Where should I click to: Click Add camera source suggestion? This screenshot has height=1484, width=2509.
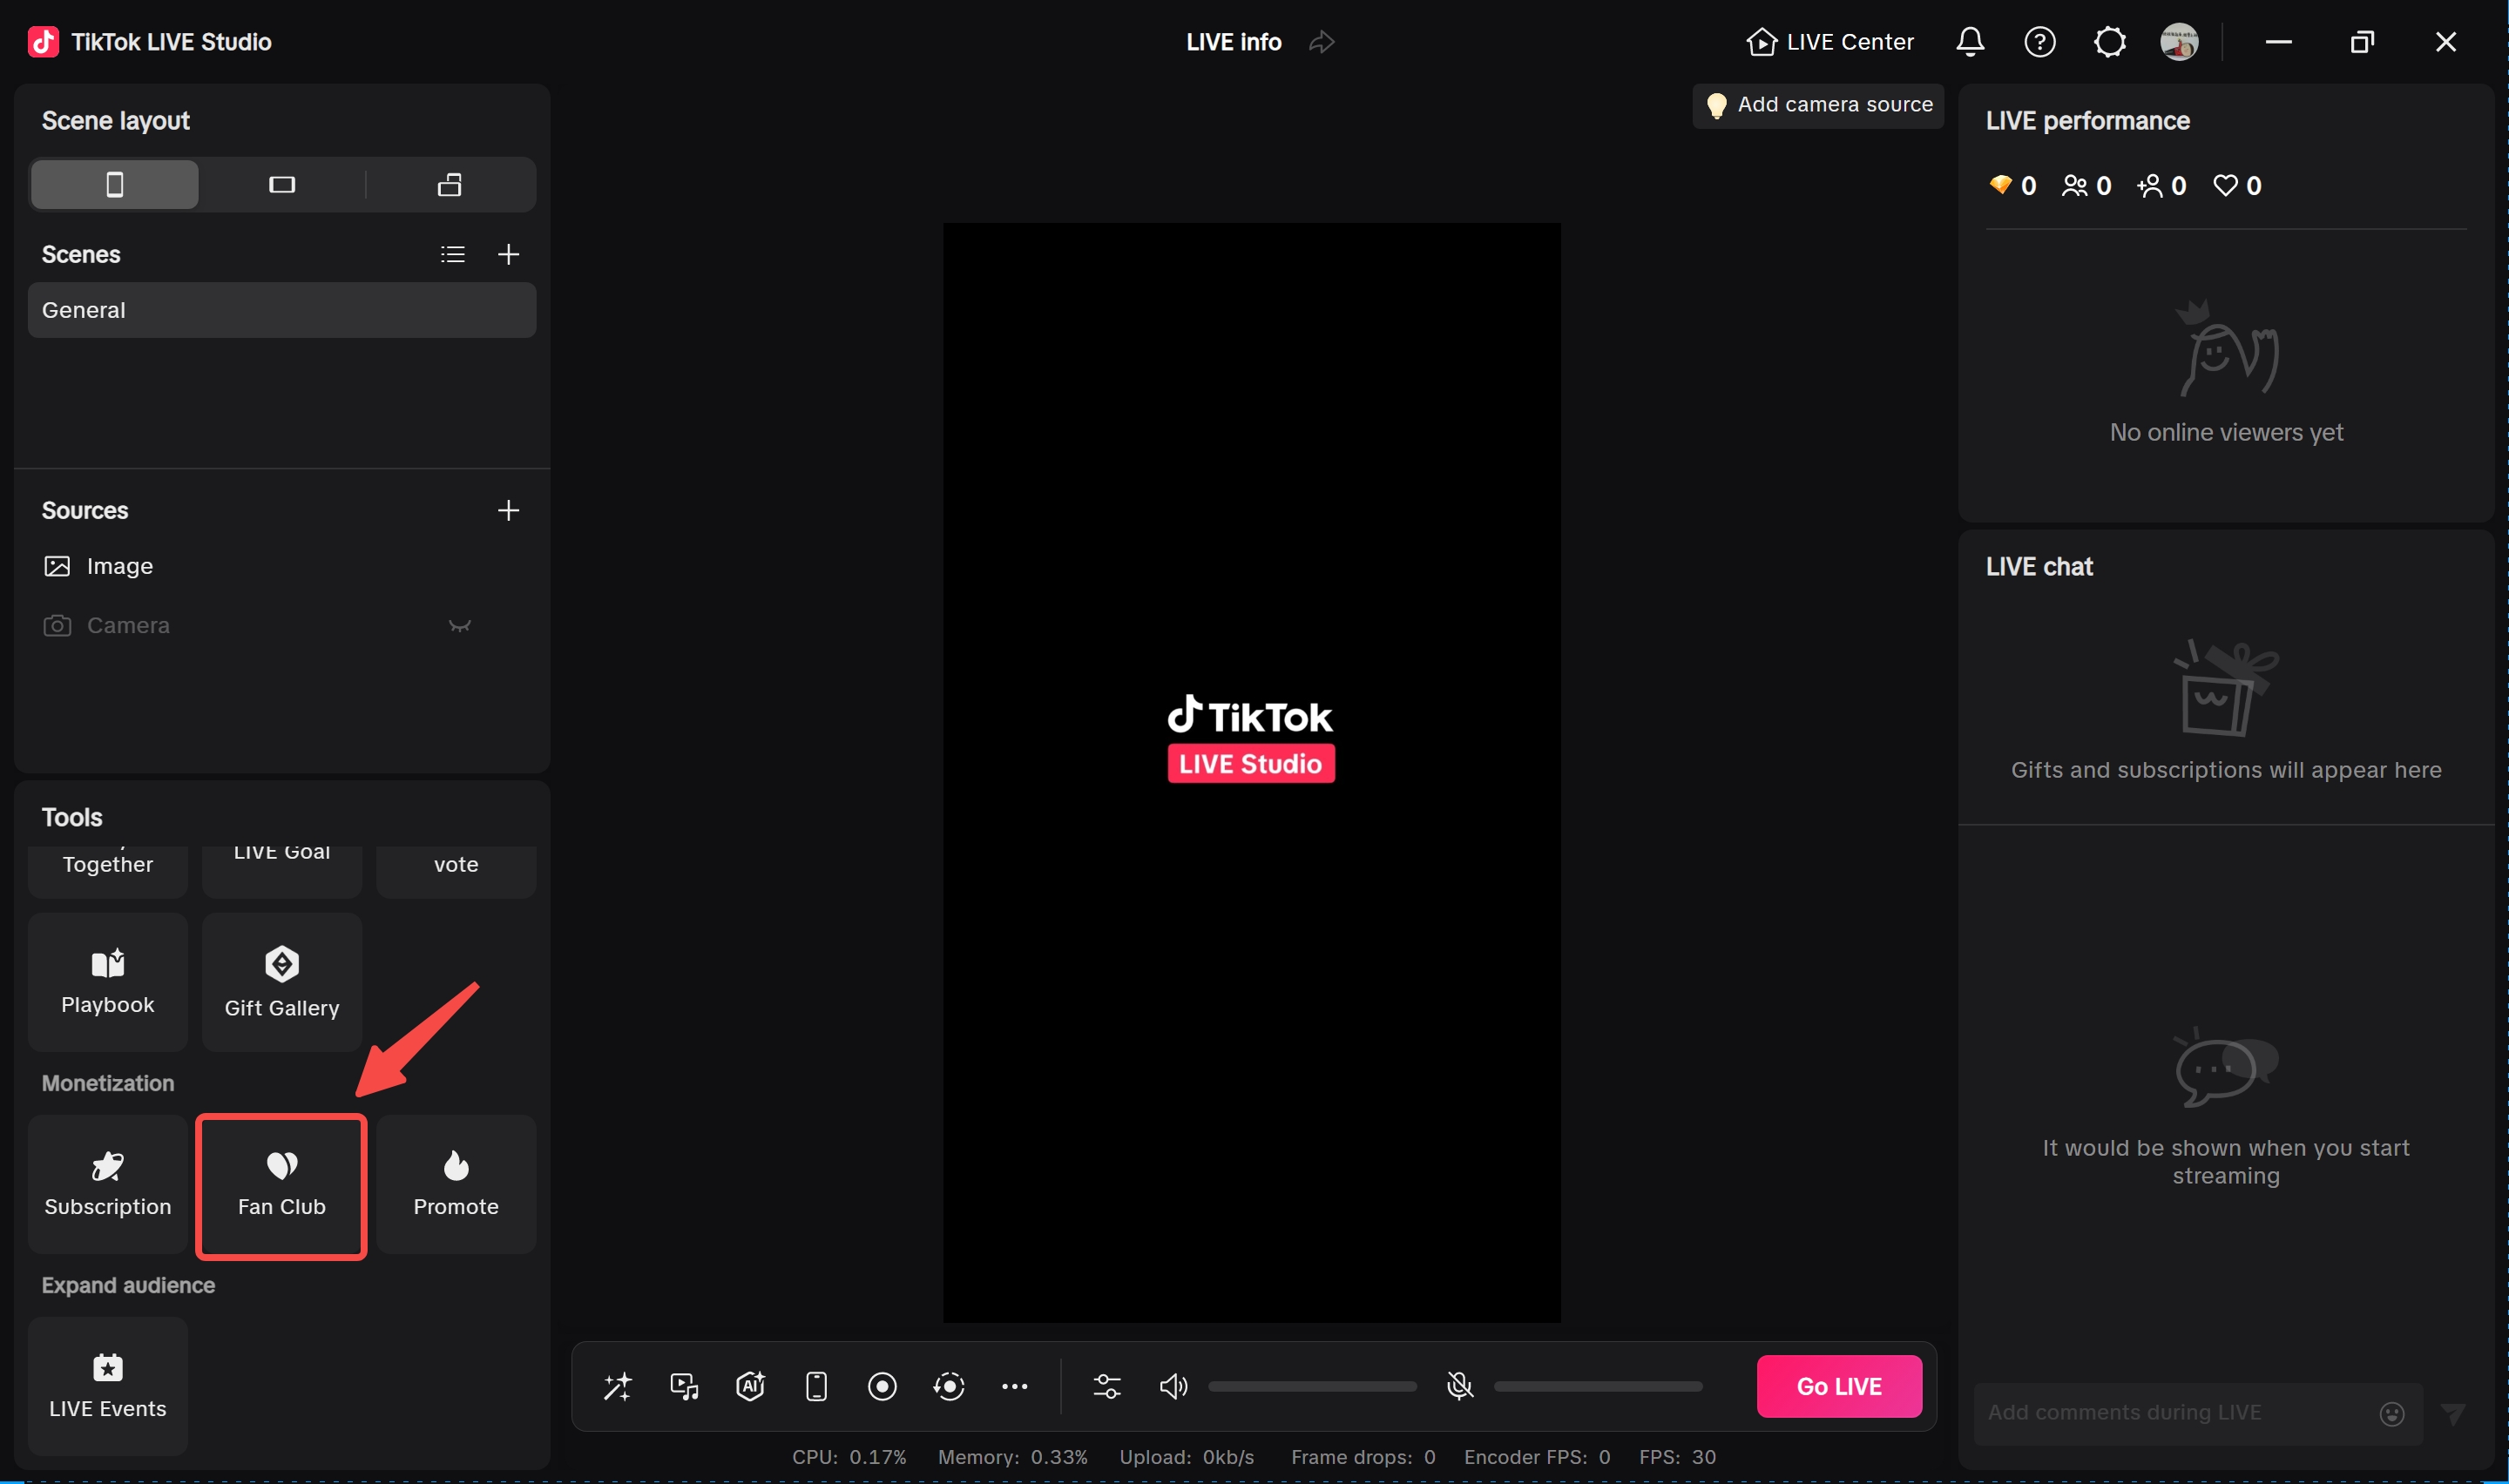(1817, 104)
